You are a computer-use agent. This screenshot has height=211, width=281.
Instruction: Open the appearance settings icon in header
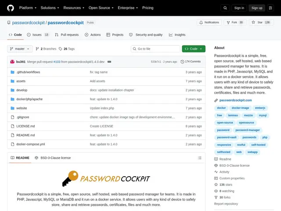pyautogui.click(x=270, y=8)
